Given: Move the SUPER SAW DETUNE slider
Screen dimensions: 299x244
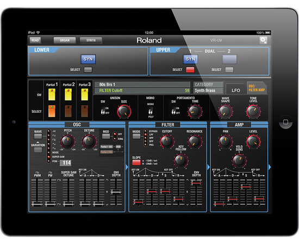Looking at the screenshot, I should (68, 204).
